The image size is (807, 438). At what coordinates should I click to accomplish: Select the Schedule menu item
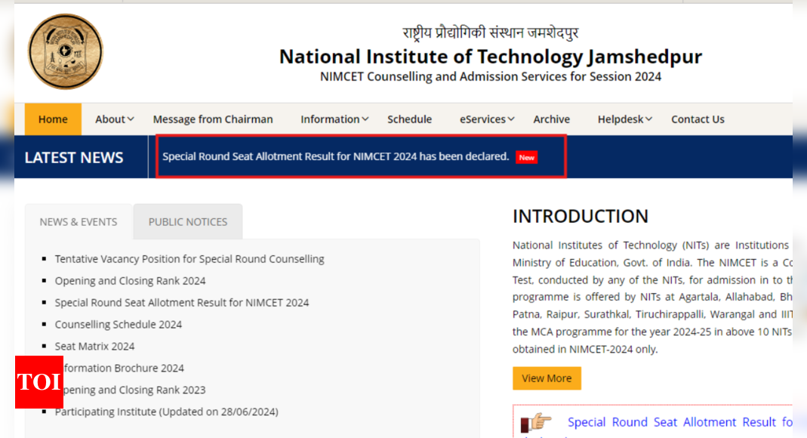tap(409, 119)
